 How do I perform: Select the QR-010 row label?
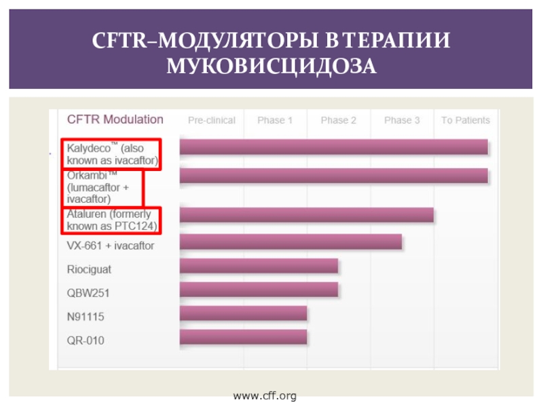point(86,340)
